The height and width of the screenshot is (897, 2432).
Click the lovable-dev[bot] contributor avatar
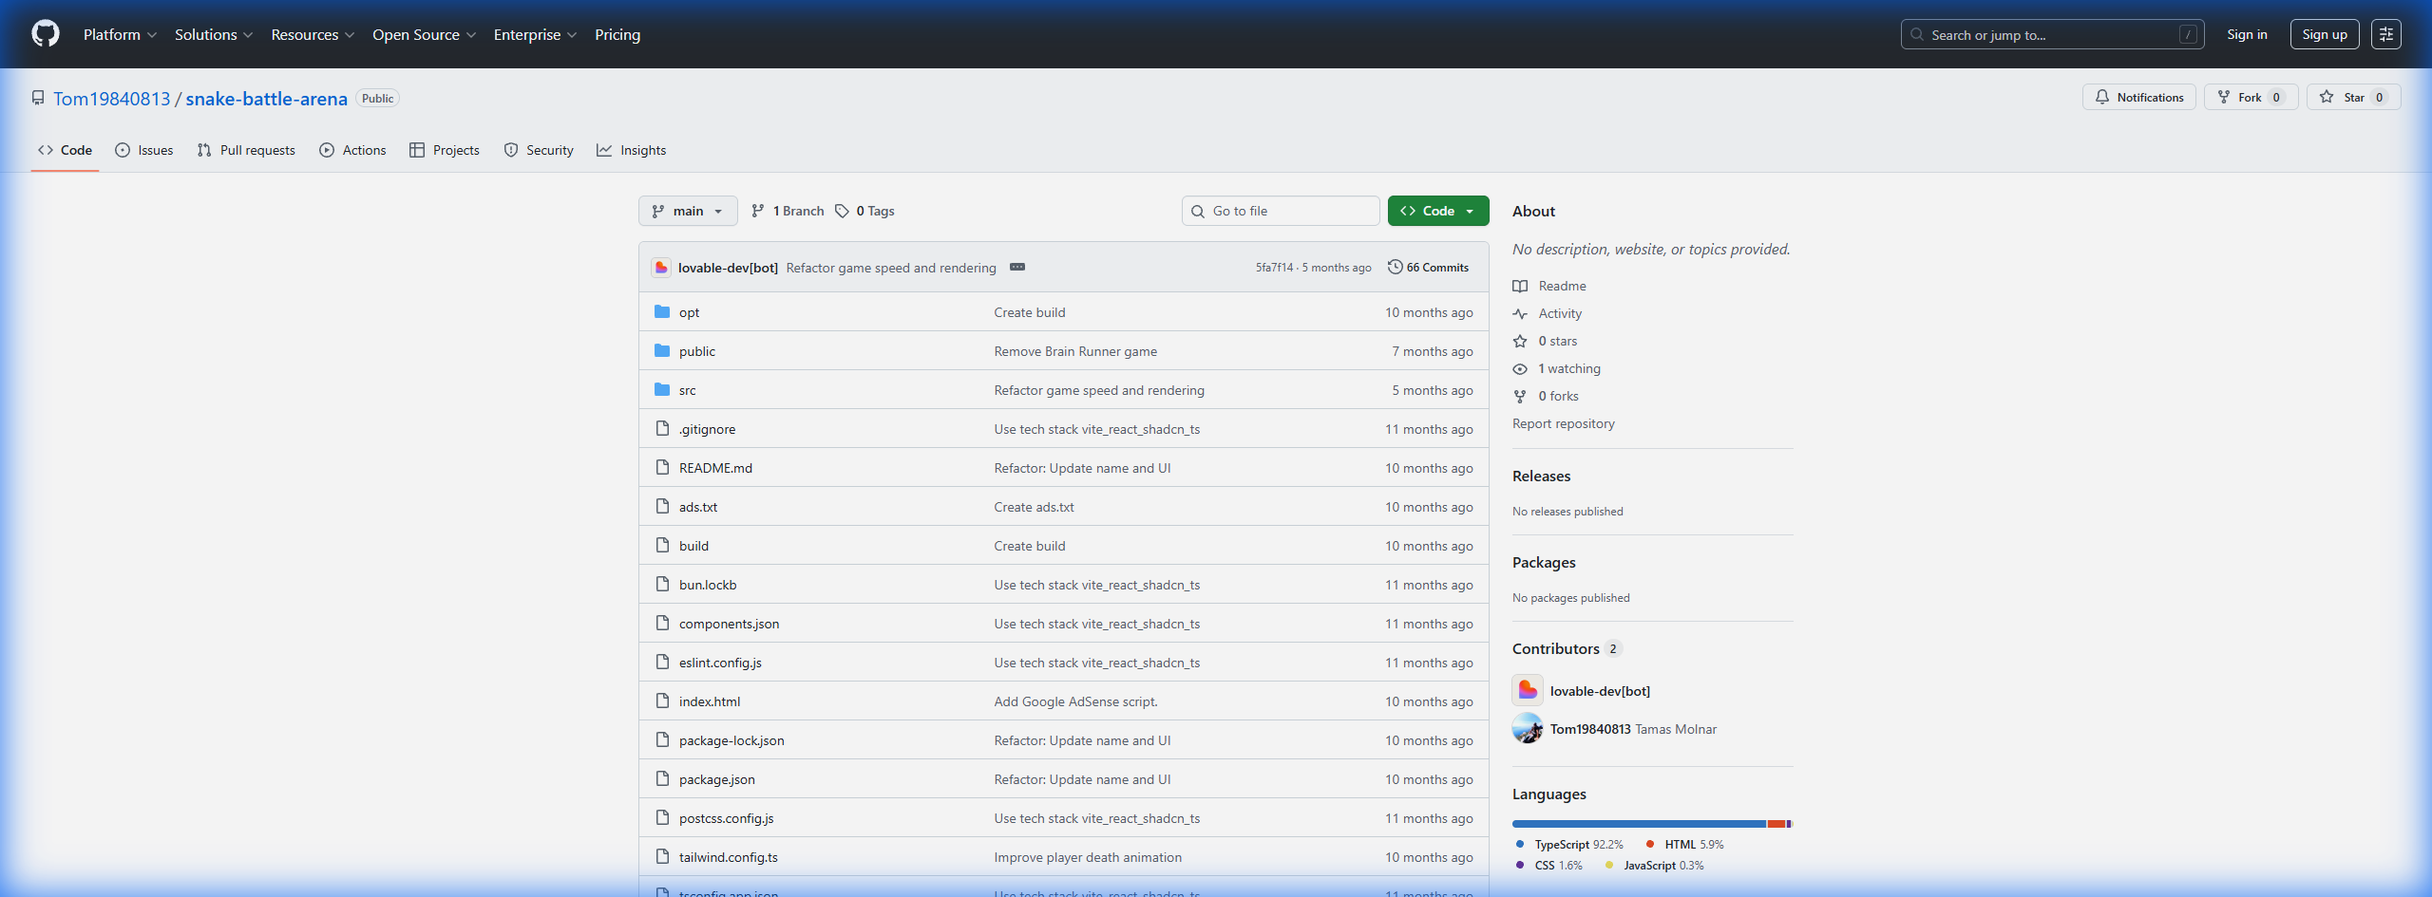click(x=1528, y=690)
